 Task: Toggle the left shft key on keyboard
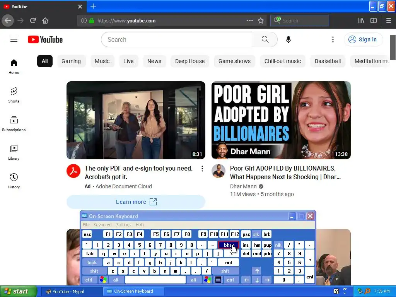coord(94,271)
